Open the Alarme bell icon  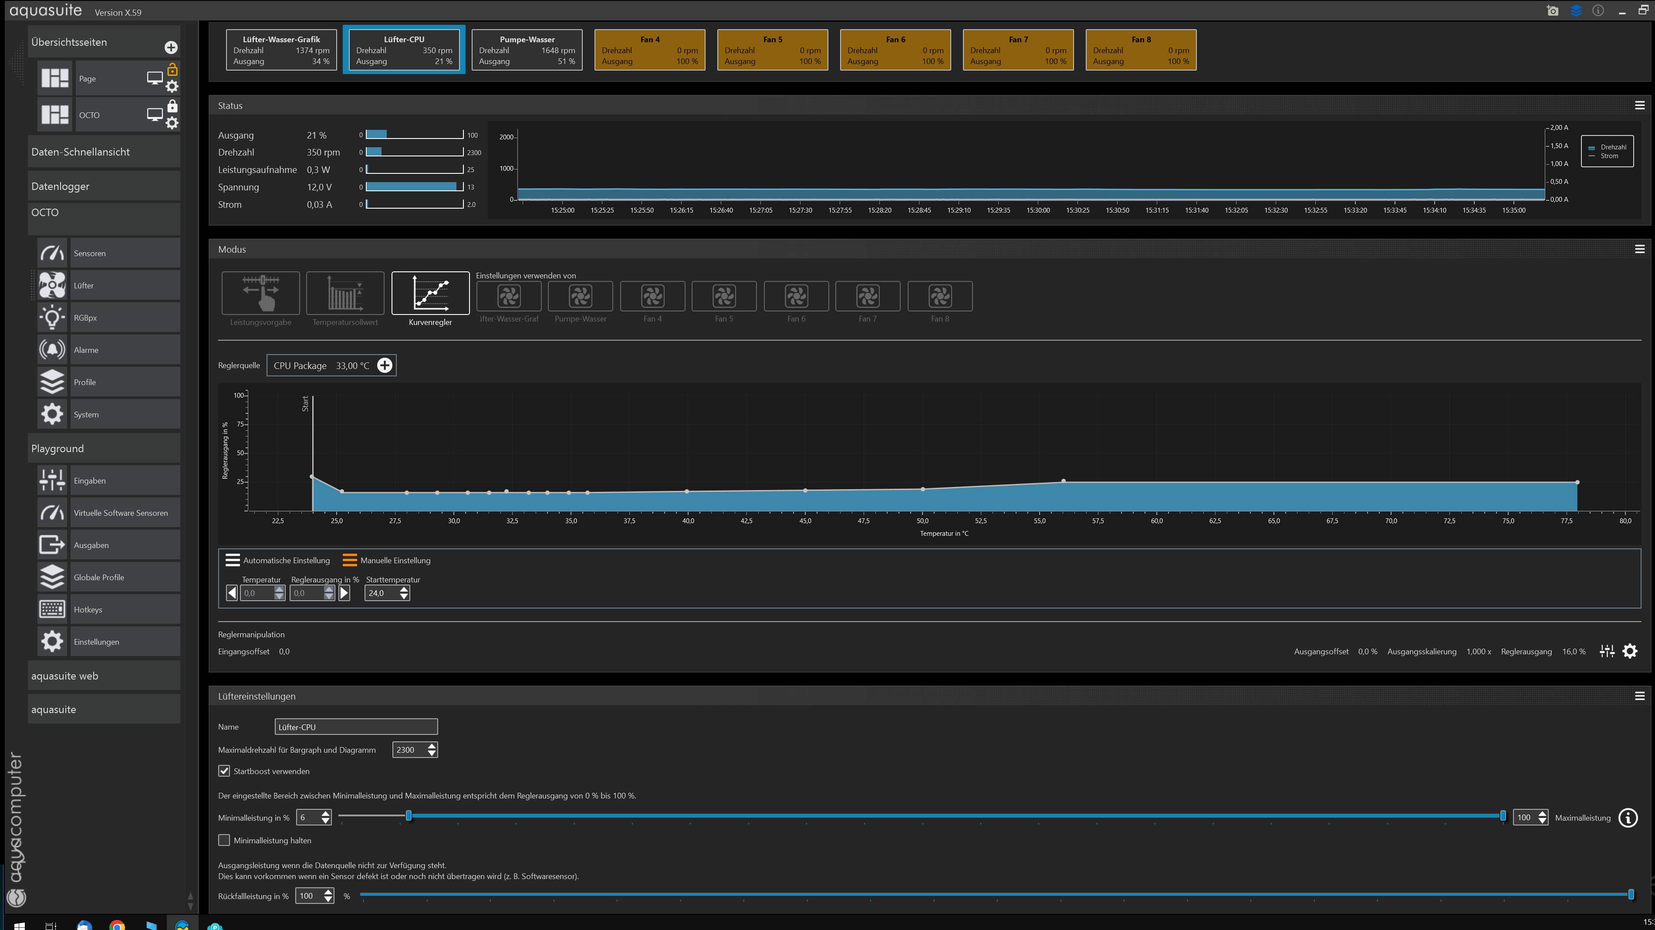click(x=52, y=350)
